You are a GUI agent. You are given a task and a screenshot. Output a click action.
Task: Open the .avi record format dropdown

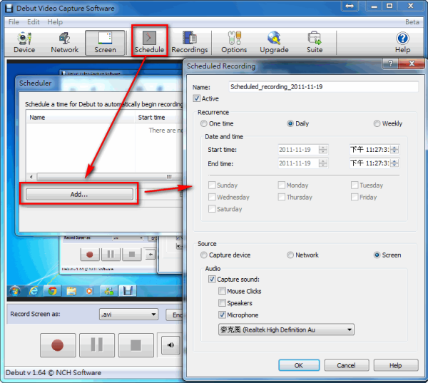click(128, 315)
